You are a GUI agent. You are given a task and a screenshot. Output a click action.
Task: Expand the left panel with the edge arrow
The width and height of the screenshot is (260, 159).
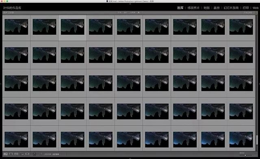1,84
